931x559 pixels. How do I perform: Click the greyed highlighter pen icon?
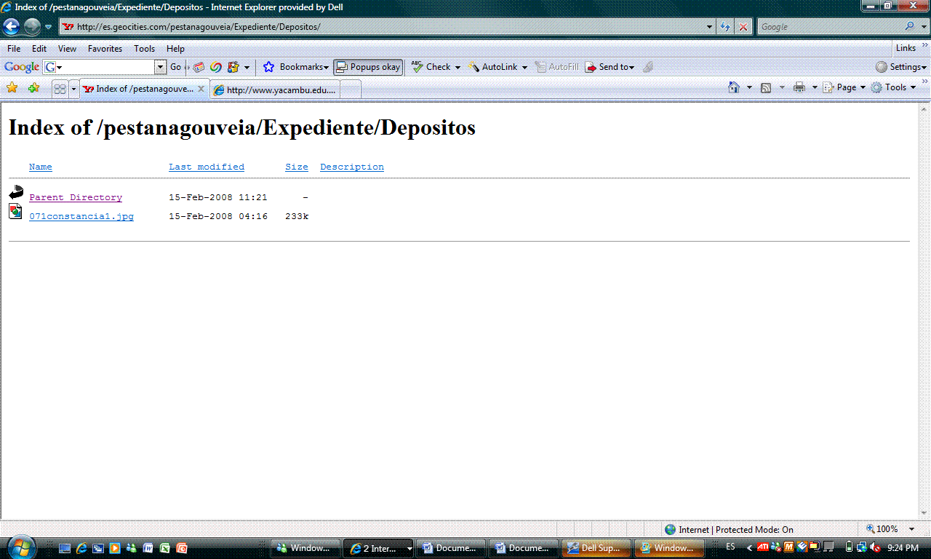point(647,67)
